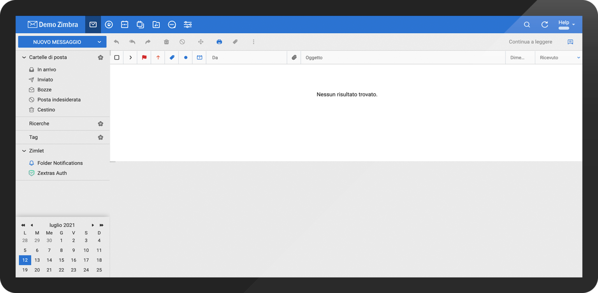Sort by read status dot column
This screenshot has height=293, width=598.
click(186, 58)
